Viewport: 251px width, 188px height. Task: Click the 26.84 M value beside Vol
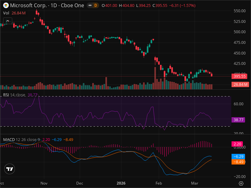19,13
